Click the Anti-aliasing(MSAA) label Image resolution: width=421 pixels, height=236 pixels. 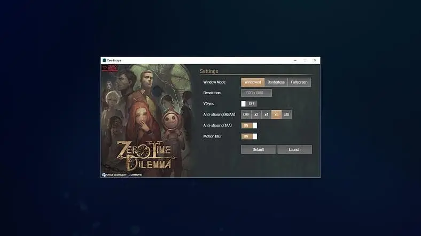click(219, 115)
